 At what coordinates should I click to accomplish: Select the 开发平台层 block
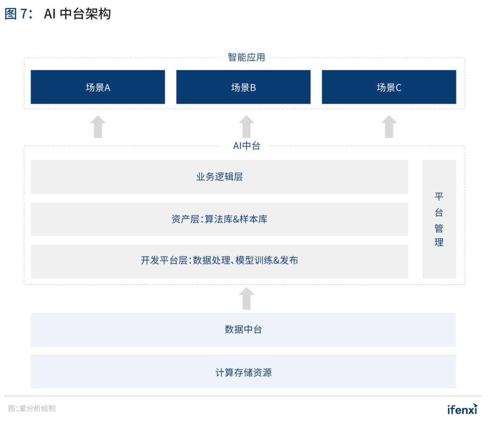pyautogui.click(x=220, y=261)
